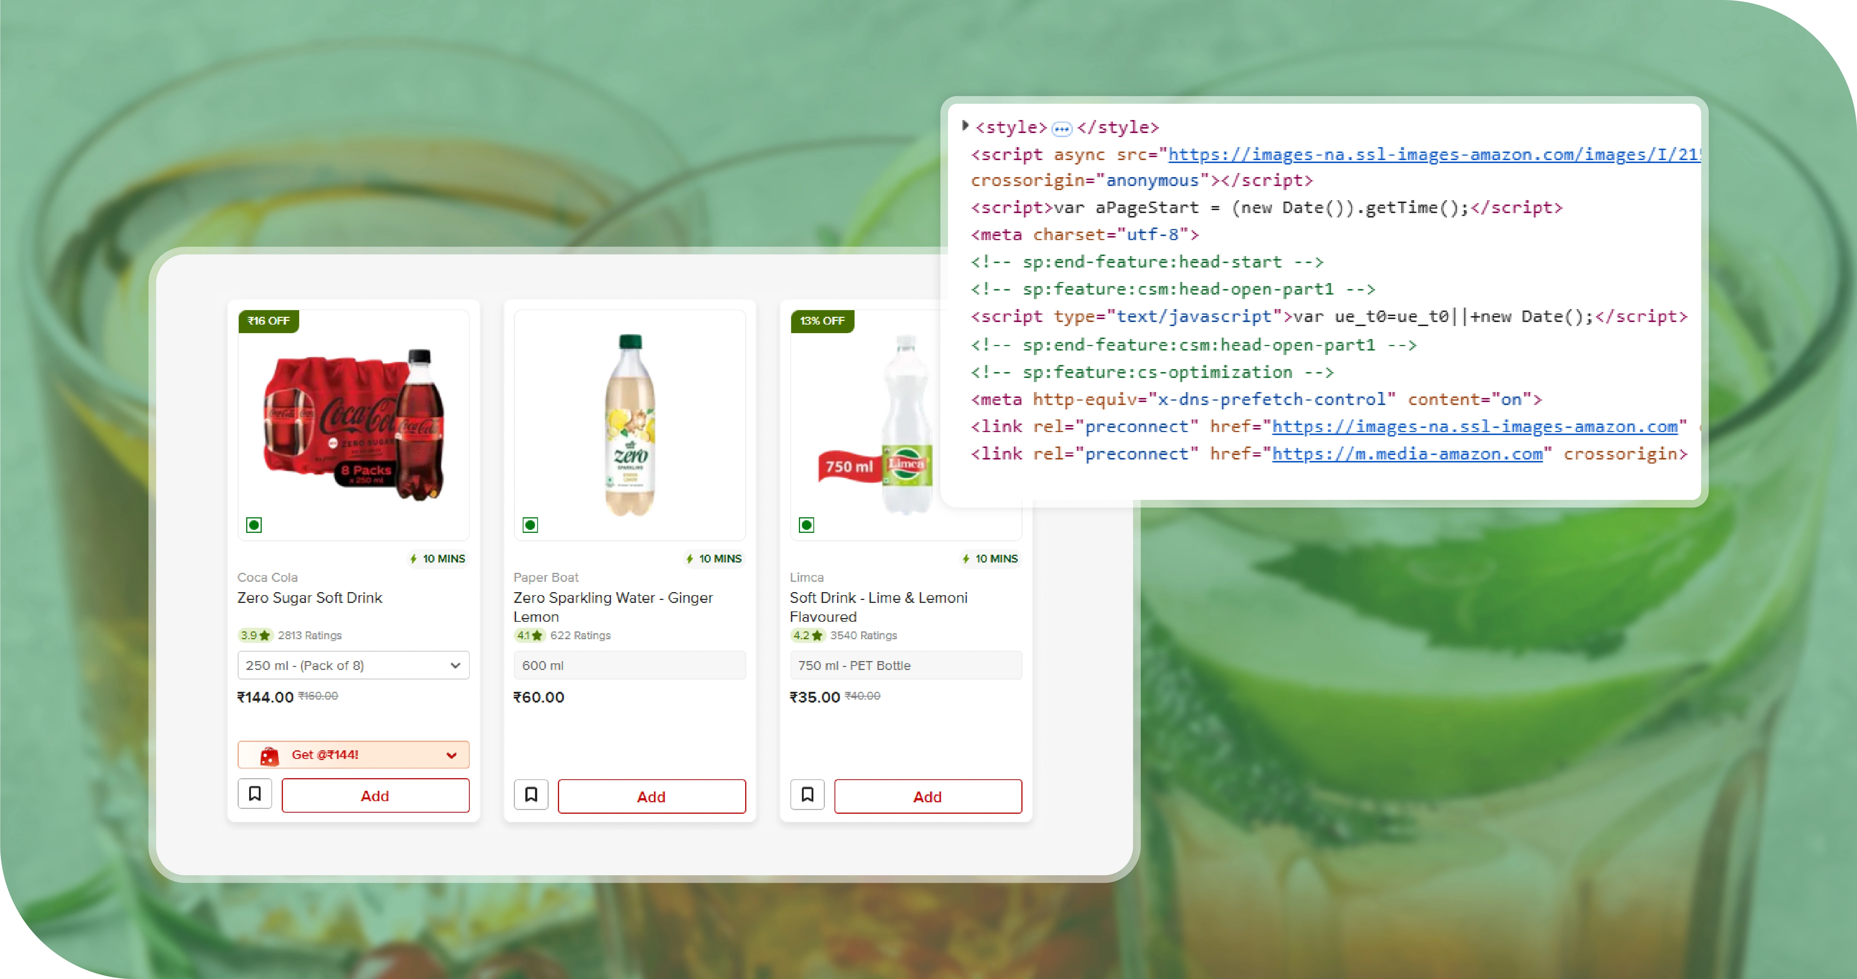Save Coca Cola Zero Sugar with bookmark icon
This screenshot has width=1857, height=979.
pyautogui.click(x=254, y=794)
